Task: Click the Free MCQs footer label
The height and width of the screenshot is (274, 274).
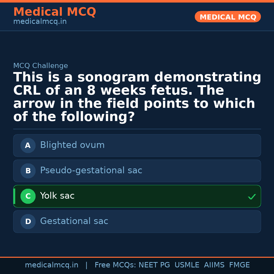Action: coord(115,265)
